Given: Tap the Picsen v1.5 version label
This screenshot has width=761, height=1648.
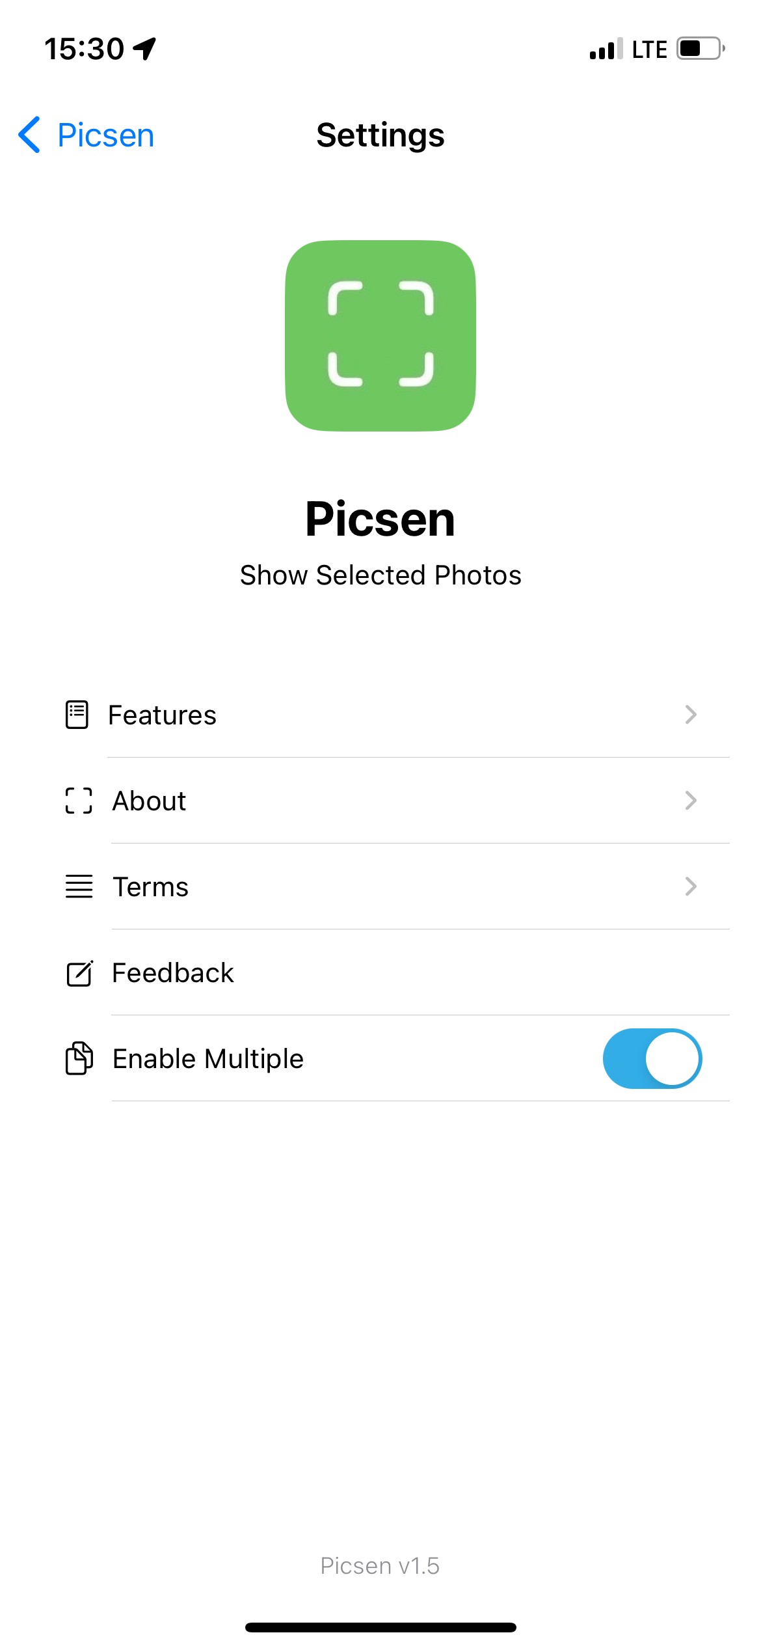Looking at the screenshot, I should point(380,1565).
